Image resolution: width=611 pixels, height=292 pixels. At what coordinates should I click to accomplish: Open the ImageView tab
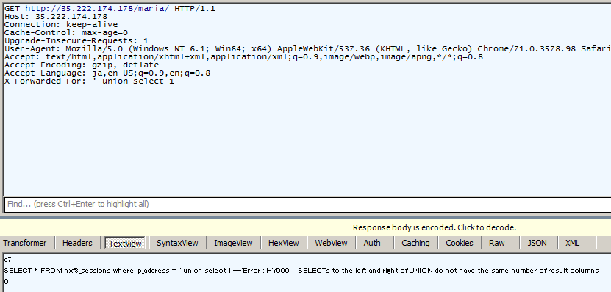tap(233, 243)
